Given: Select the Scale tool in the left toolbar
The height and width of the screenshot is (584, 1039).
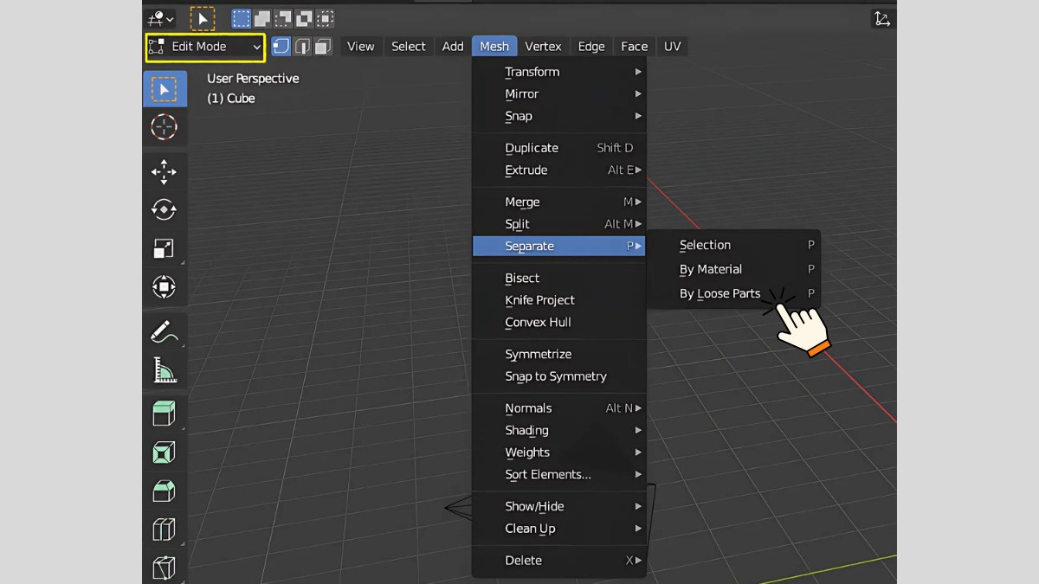Looking at the screenshot, I should [165, 248].
